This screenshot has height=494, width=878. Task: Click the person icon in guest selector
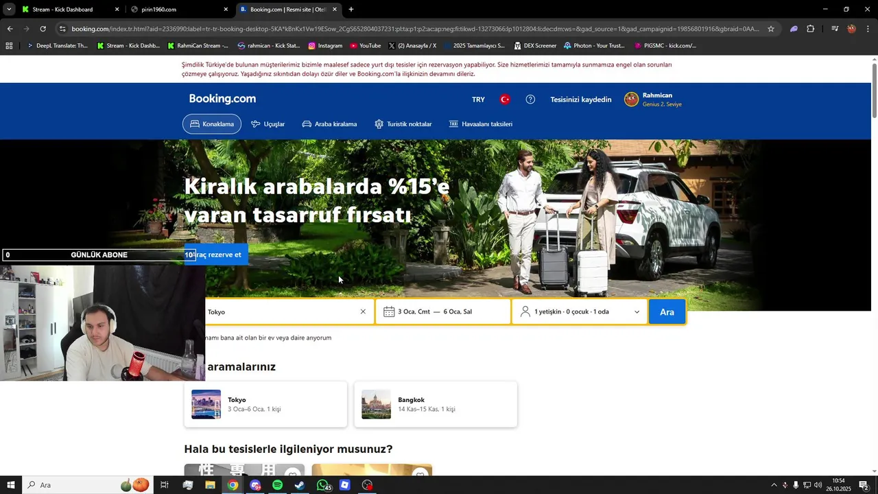(x=525, y=311)
